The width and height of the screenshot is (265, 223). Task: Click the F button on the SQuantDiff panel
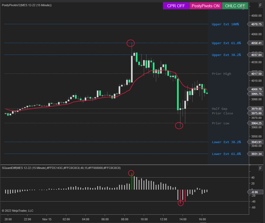260,168
